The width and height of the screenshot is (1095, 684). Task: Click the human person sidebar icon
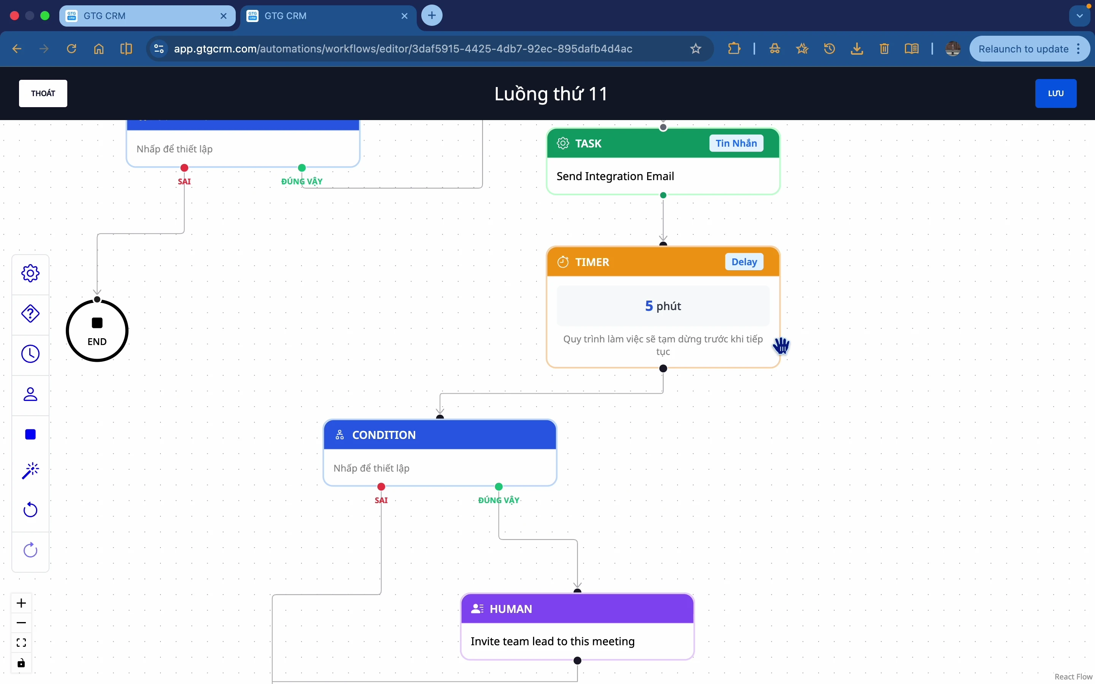click(30, 394)
